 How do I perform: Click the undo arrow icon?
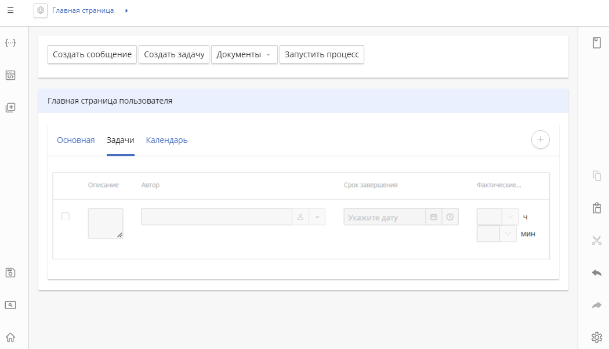[x=597, y=273]
